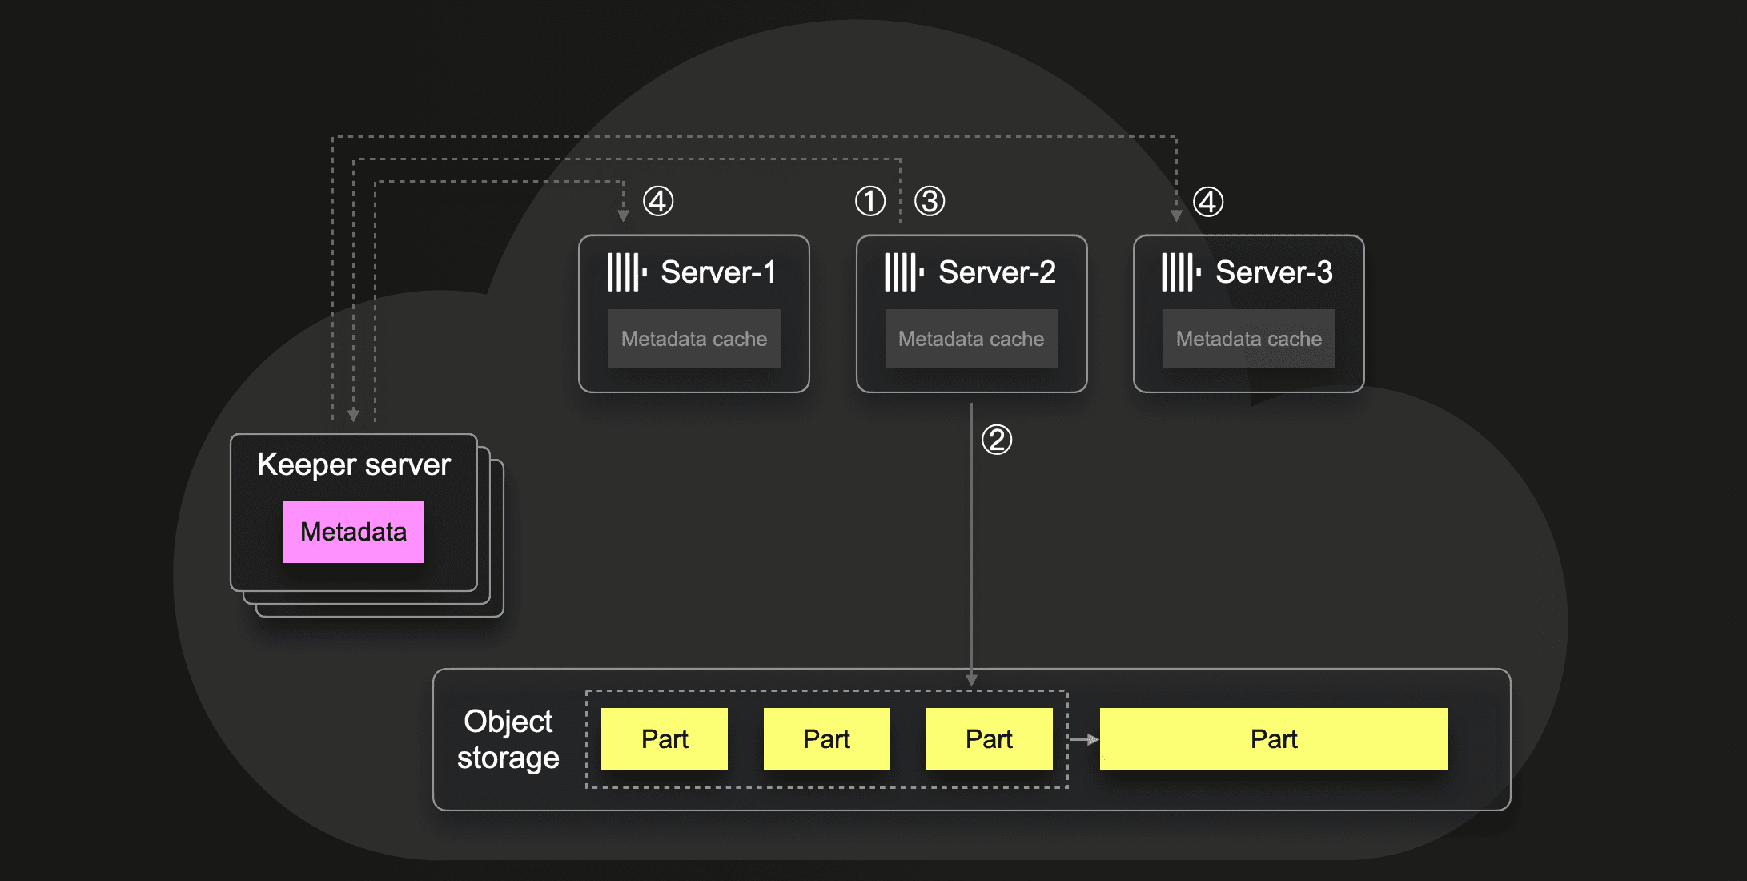The height and width of the screenshot is (881, 1747).
Task: Click the third Part block inside dashed box
Action: (x=989, y=739)
